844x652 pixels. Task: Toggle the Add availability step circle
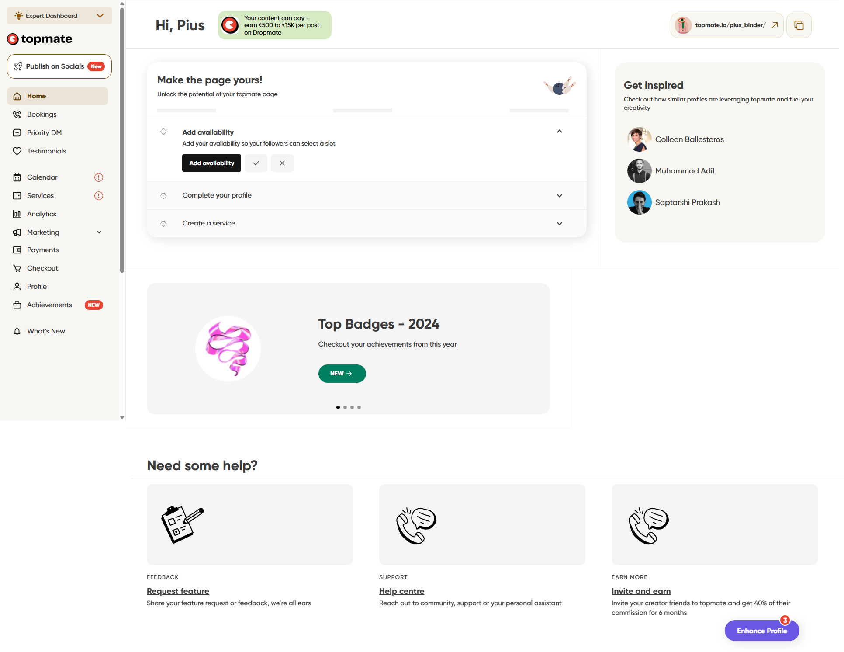point(163,132)
